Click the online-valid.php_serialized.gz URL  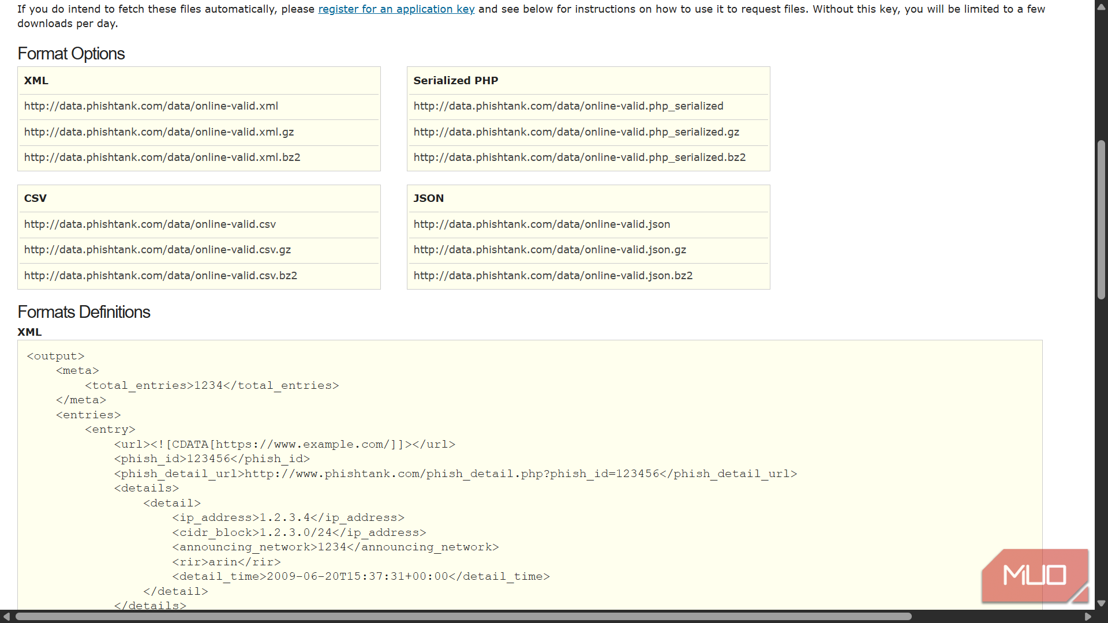tap(577, 132)
